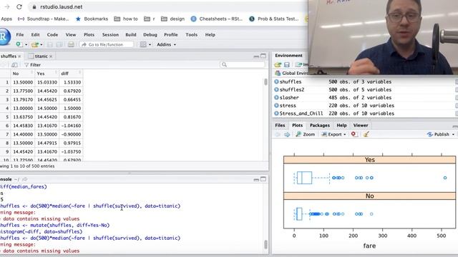The height and width of the screenshot is (257, 458).
Task: Open the Help menu in RStudio menu bar
Action: click(x=210, y=35)
